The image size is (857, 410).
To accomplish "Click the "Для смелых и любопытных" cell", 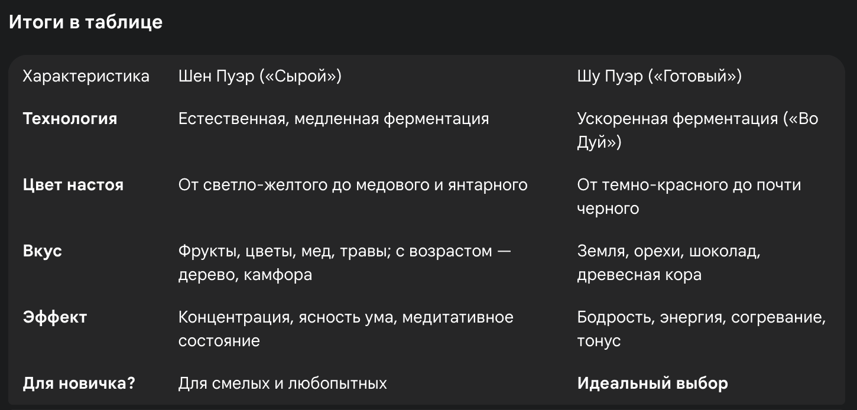I will click(x=283, y=383).
